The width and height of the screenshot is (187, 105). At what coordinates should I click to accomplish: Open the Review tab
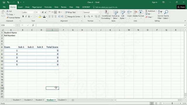point(64,7)
